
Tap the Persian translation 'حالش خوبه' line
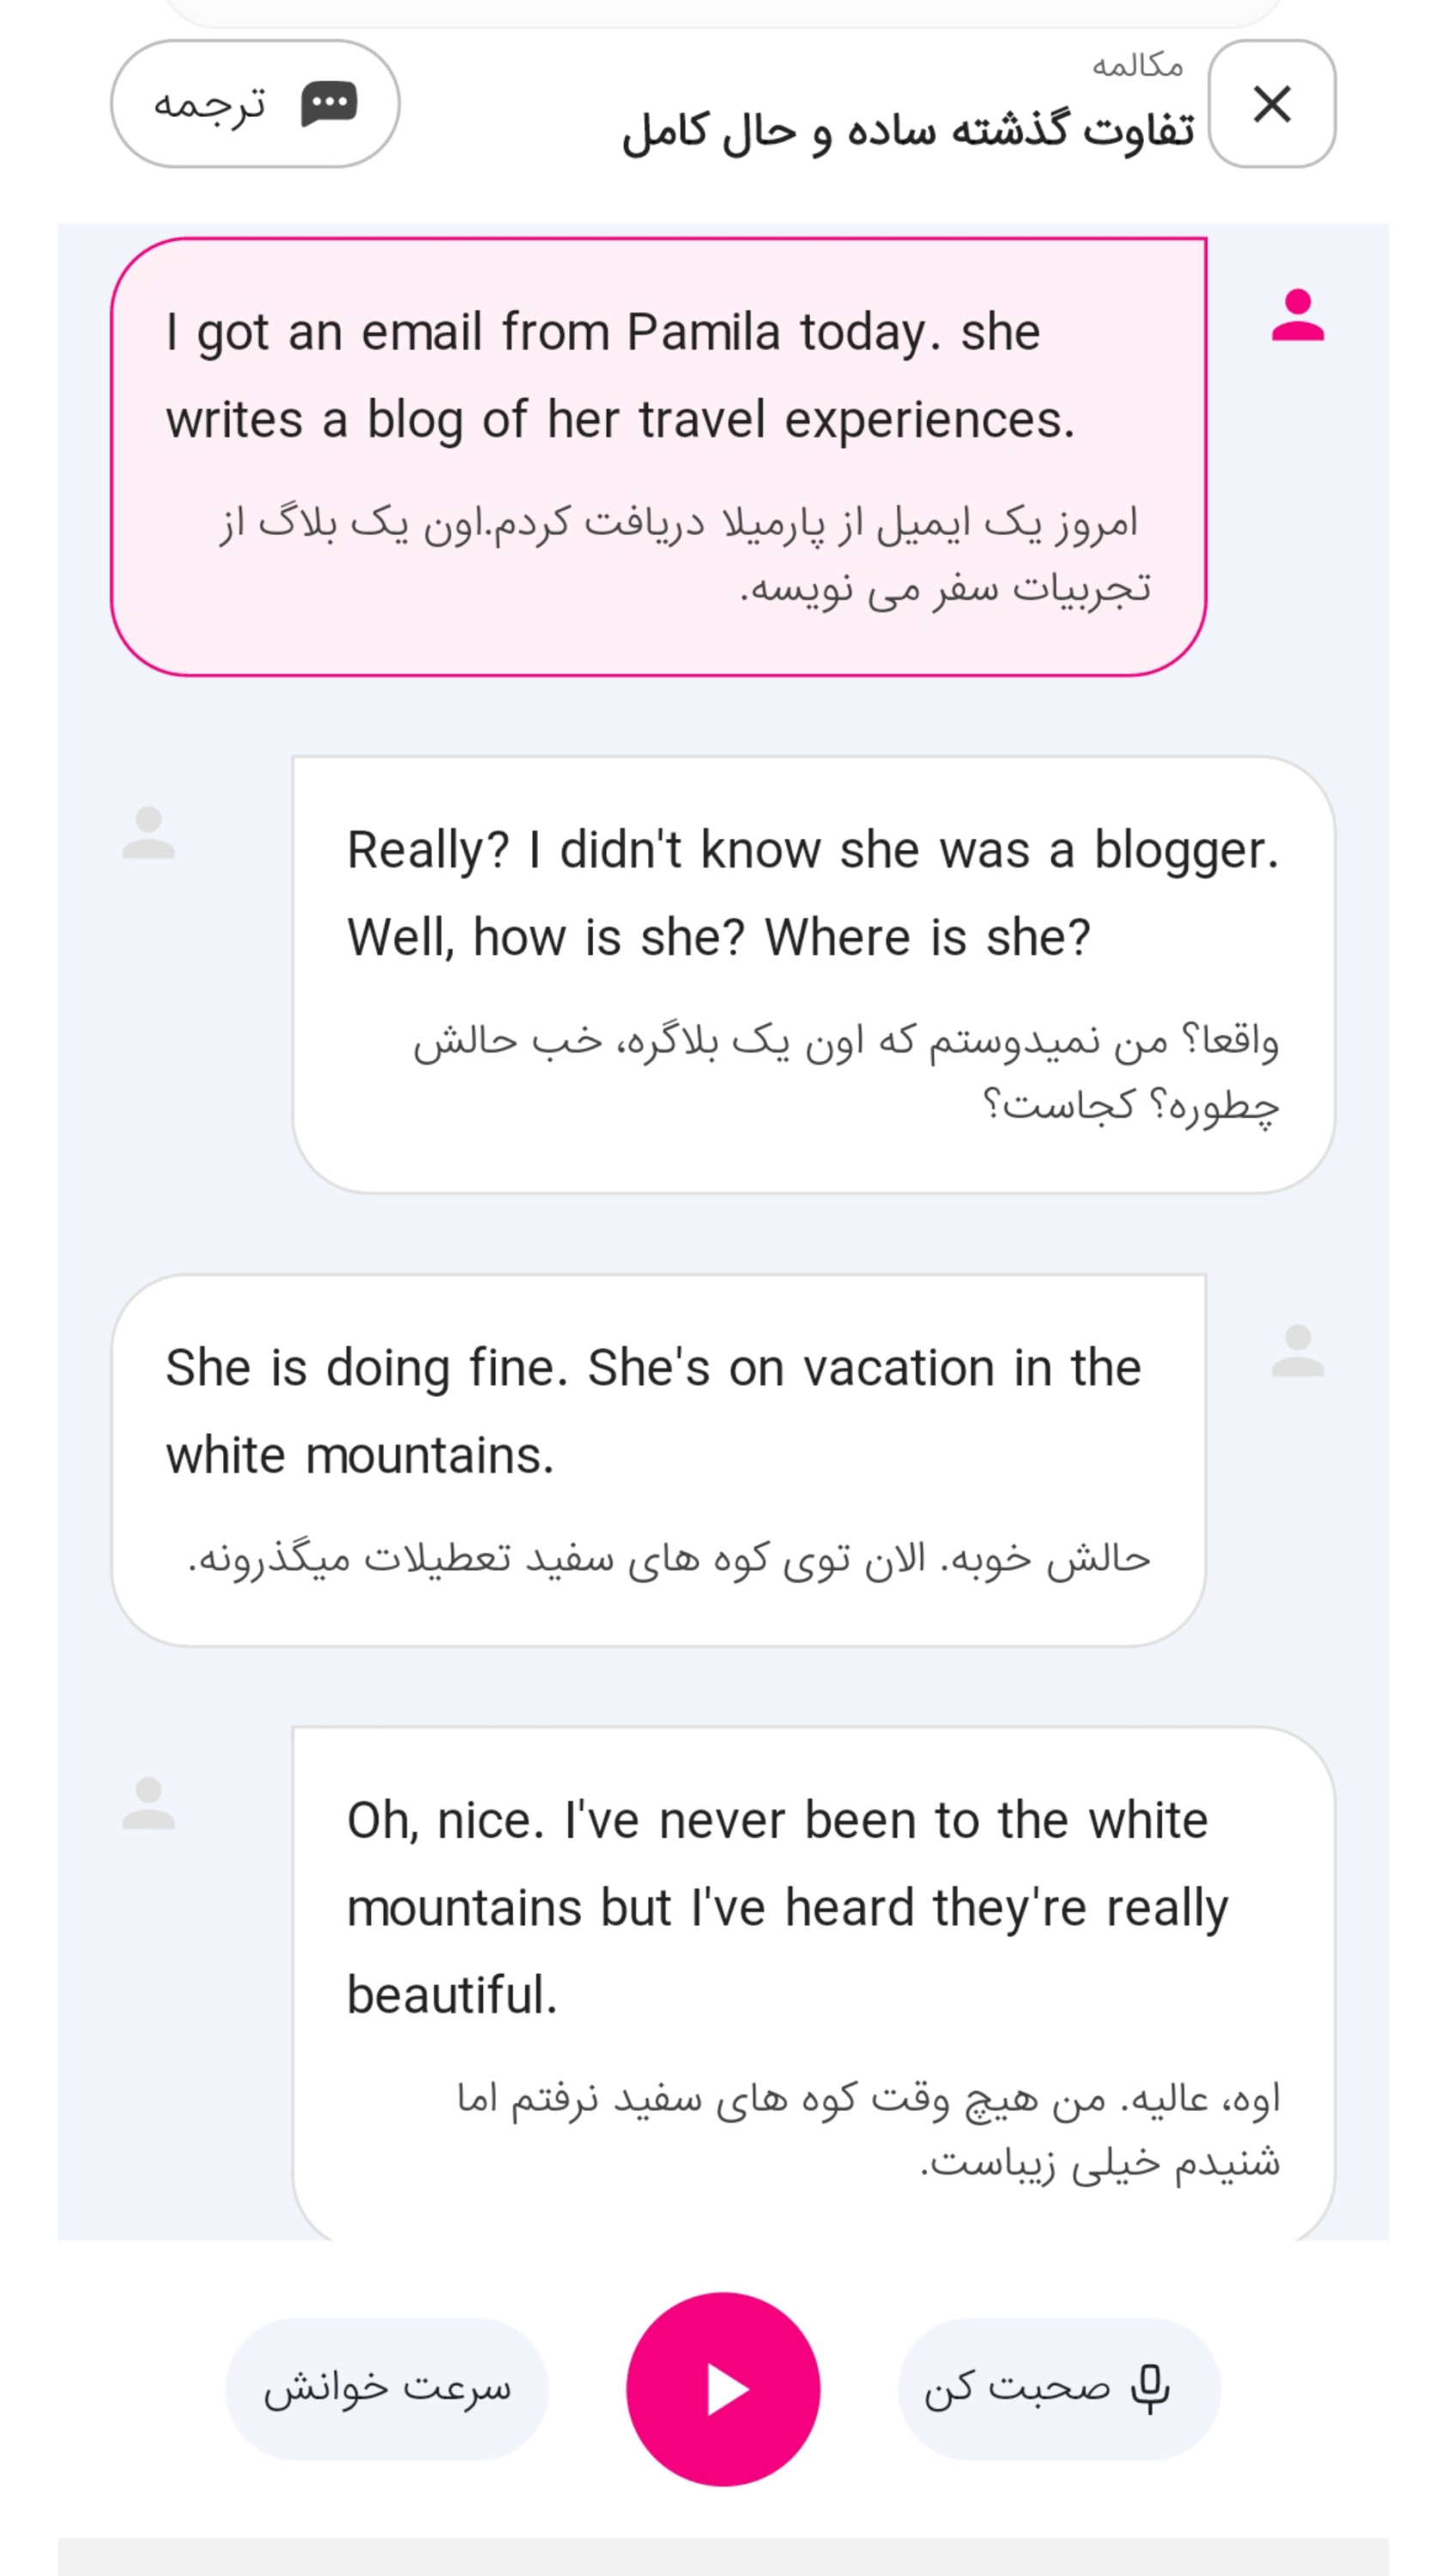click(x=669, y=1558)
